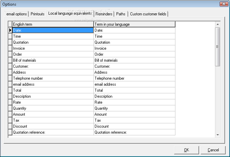This screenshot has width=230, height=157.
Task: Edit the Date: translation cell
Action: [x=134, y=30]
